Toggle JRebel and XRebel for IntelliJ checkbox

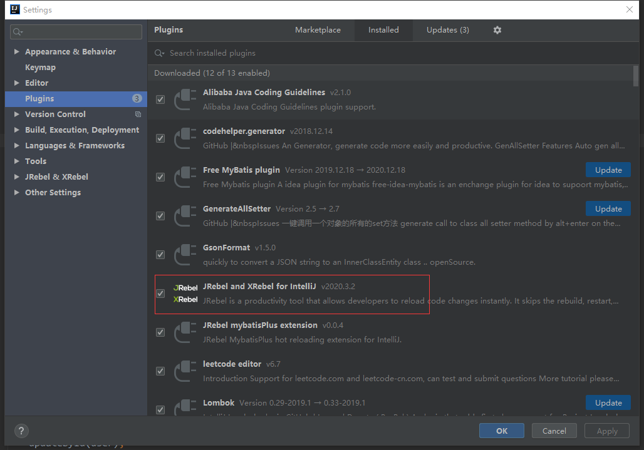[x=160, y=294]
